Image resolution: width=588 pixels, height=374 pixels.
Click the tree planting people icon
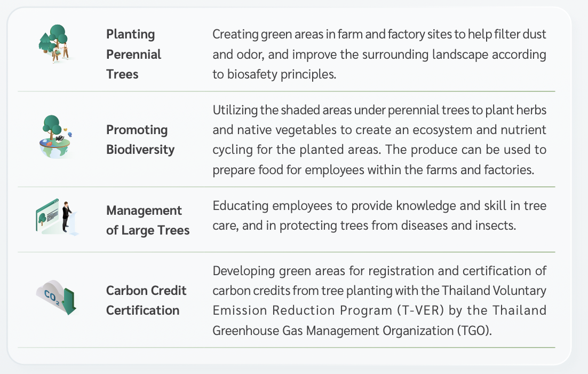tap(55, 44)
